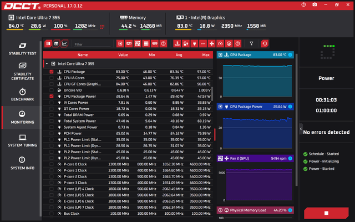Check the CPU IA Cores checkbox

52,78
